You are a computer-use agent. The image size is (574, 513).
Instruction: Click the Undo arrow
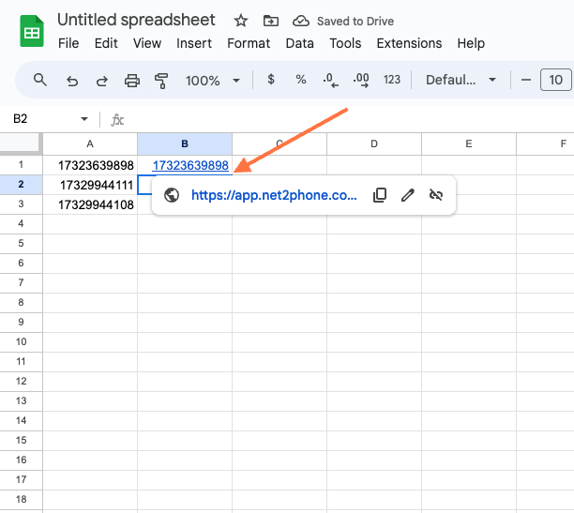[72, 81]
